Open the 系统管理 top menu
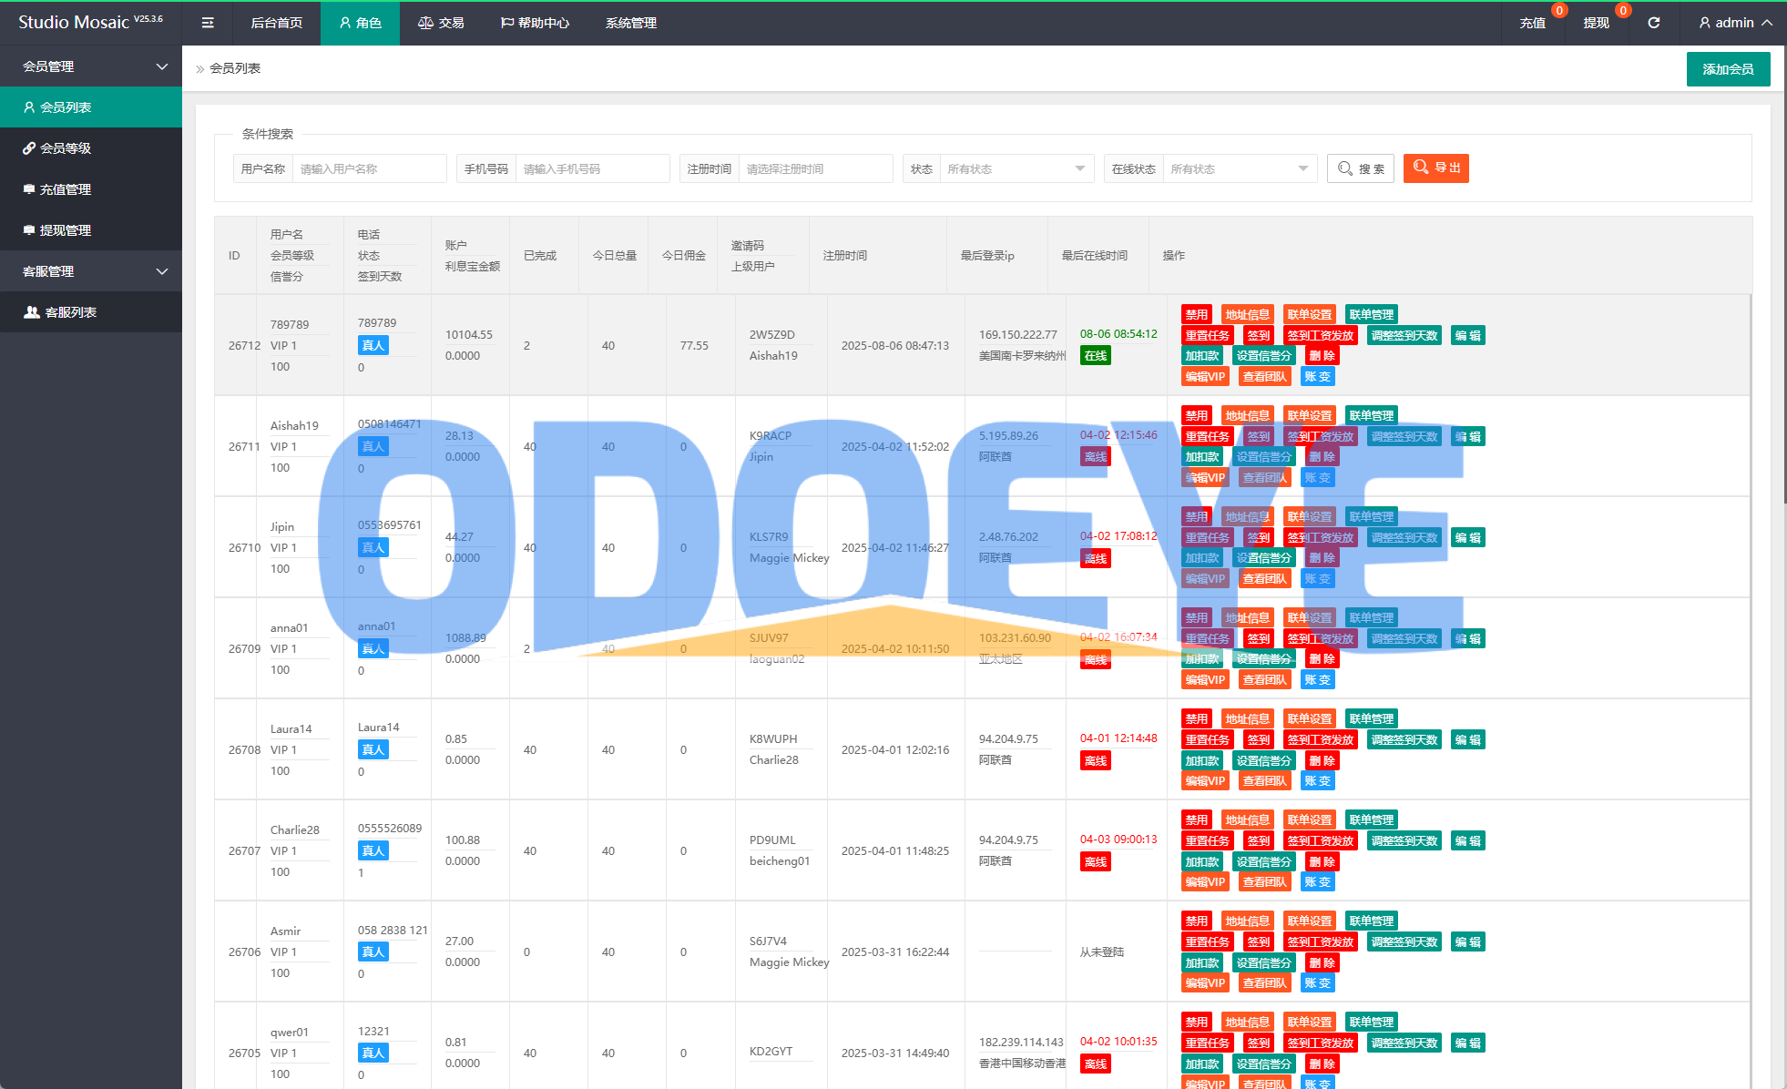The image size is (1787, 1089). tap(631, 23)
